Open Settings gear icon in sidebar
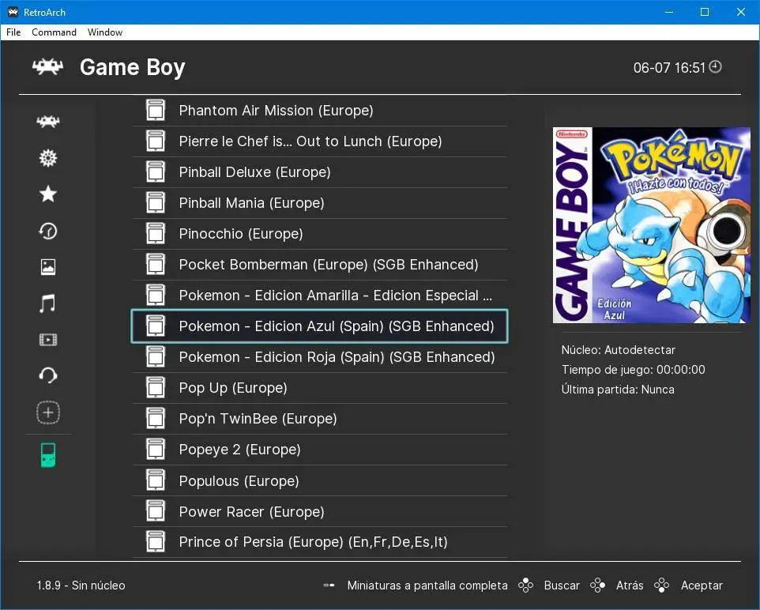 pos(48,157)
